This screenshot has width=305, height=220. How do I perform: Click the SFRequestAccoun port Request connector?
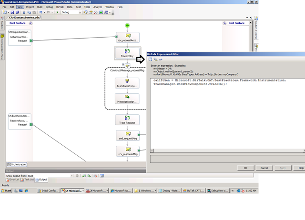[x=31, y=41]
